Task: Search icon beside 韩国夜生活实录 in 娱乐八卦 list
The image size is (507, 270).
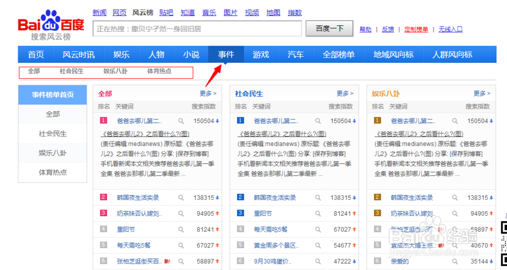Action: click(455, 197)
